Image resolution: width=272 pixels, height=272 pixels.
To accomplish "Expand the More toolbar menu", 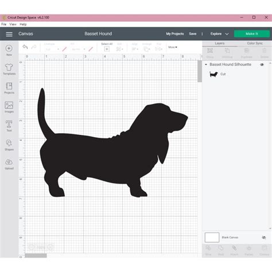I will point(173,47).
